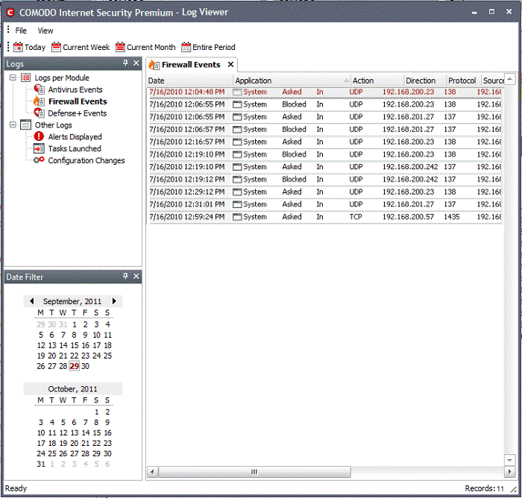Open the View menu
This screenshot has height=498, width=522.
pos(45,31)
